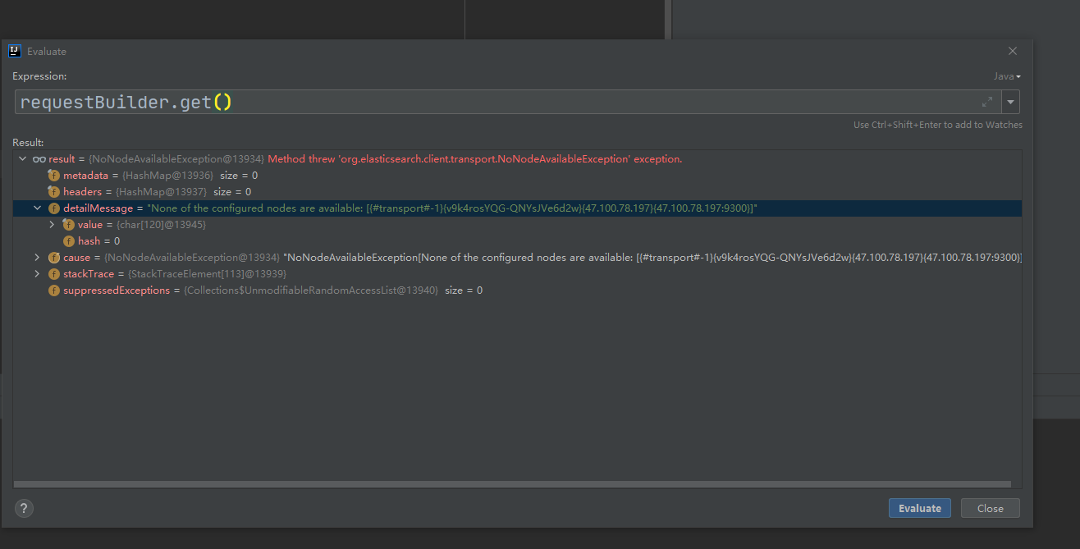Click the field icon next to detailMessage
1080x549 pixels.
point(54,208)
